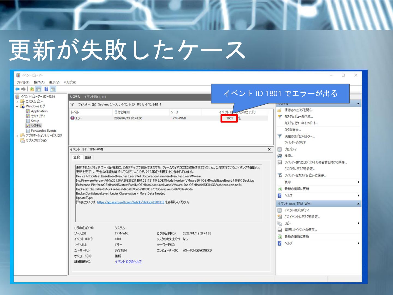Sort by レベル column header
Viewport: 393px width, 295px height.
click(x=91, y=112)
